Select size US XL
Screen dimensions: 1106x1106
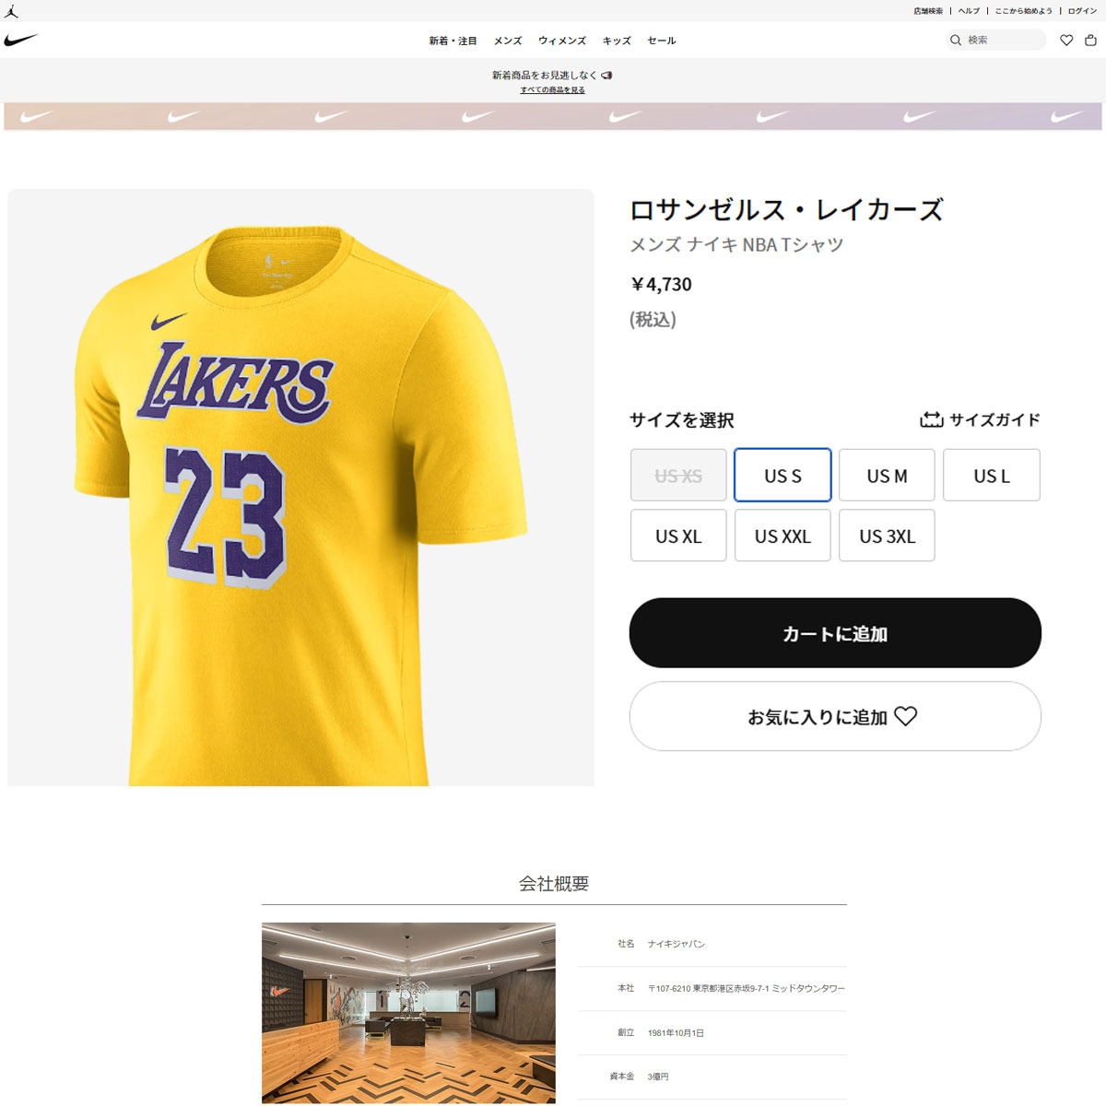(x=678, y=535)
